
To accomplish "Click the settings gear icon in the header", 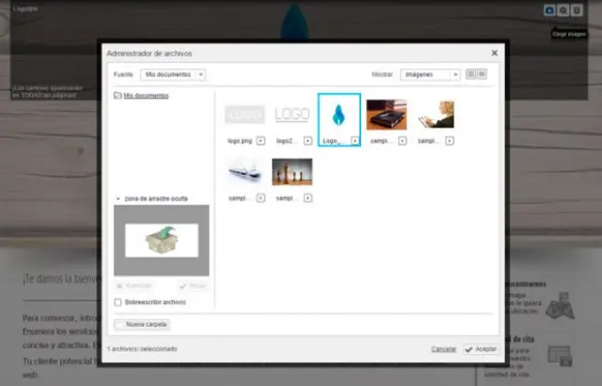I will (x=563, y=10).
